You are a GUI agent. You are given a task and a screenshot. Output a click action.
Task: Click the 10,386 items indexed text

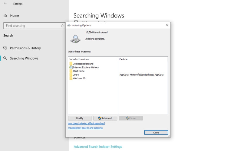pyautogui.click(x=97, y=32)
